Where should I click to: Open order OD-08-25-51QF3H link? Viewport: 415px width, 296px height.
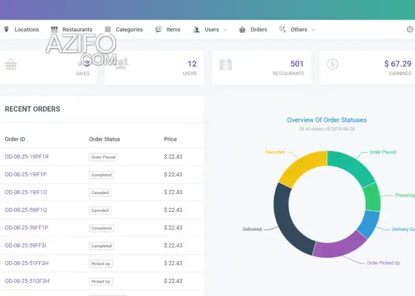coord(27,281)
